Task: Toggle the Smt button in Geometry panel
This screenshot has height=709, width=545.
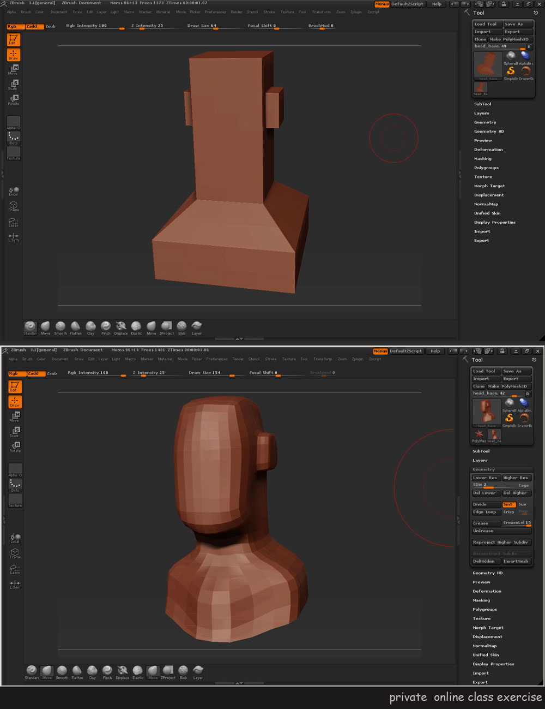Action: [x=508, y=504]
